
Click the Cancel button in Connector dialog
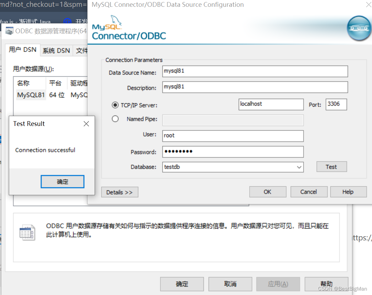[x=309, y=192]
